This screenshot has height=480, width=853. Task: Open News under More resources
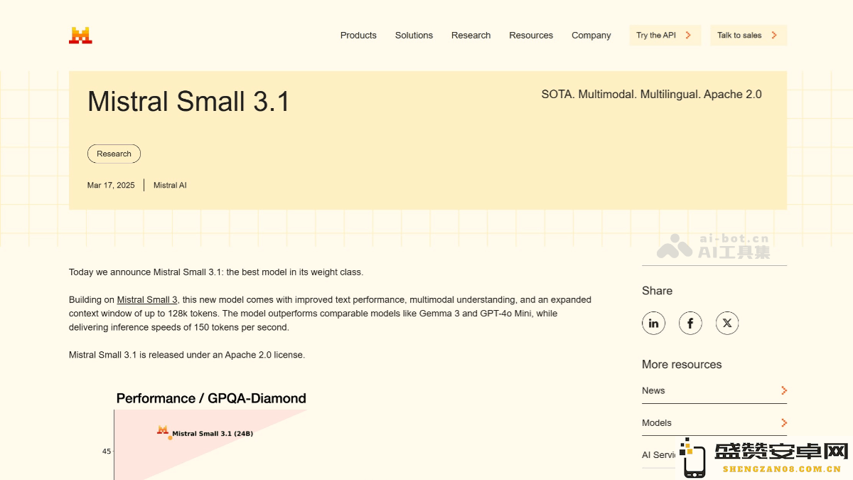pyautogui.click(x=714, y=390)
